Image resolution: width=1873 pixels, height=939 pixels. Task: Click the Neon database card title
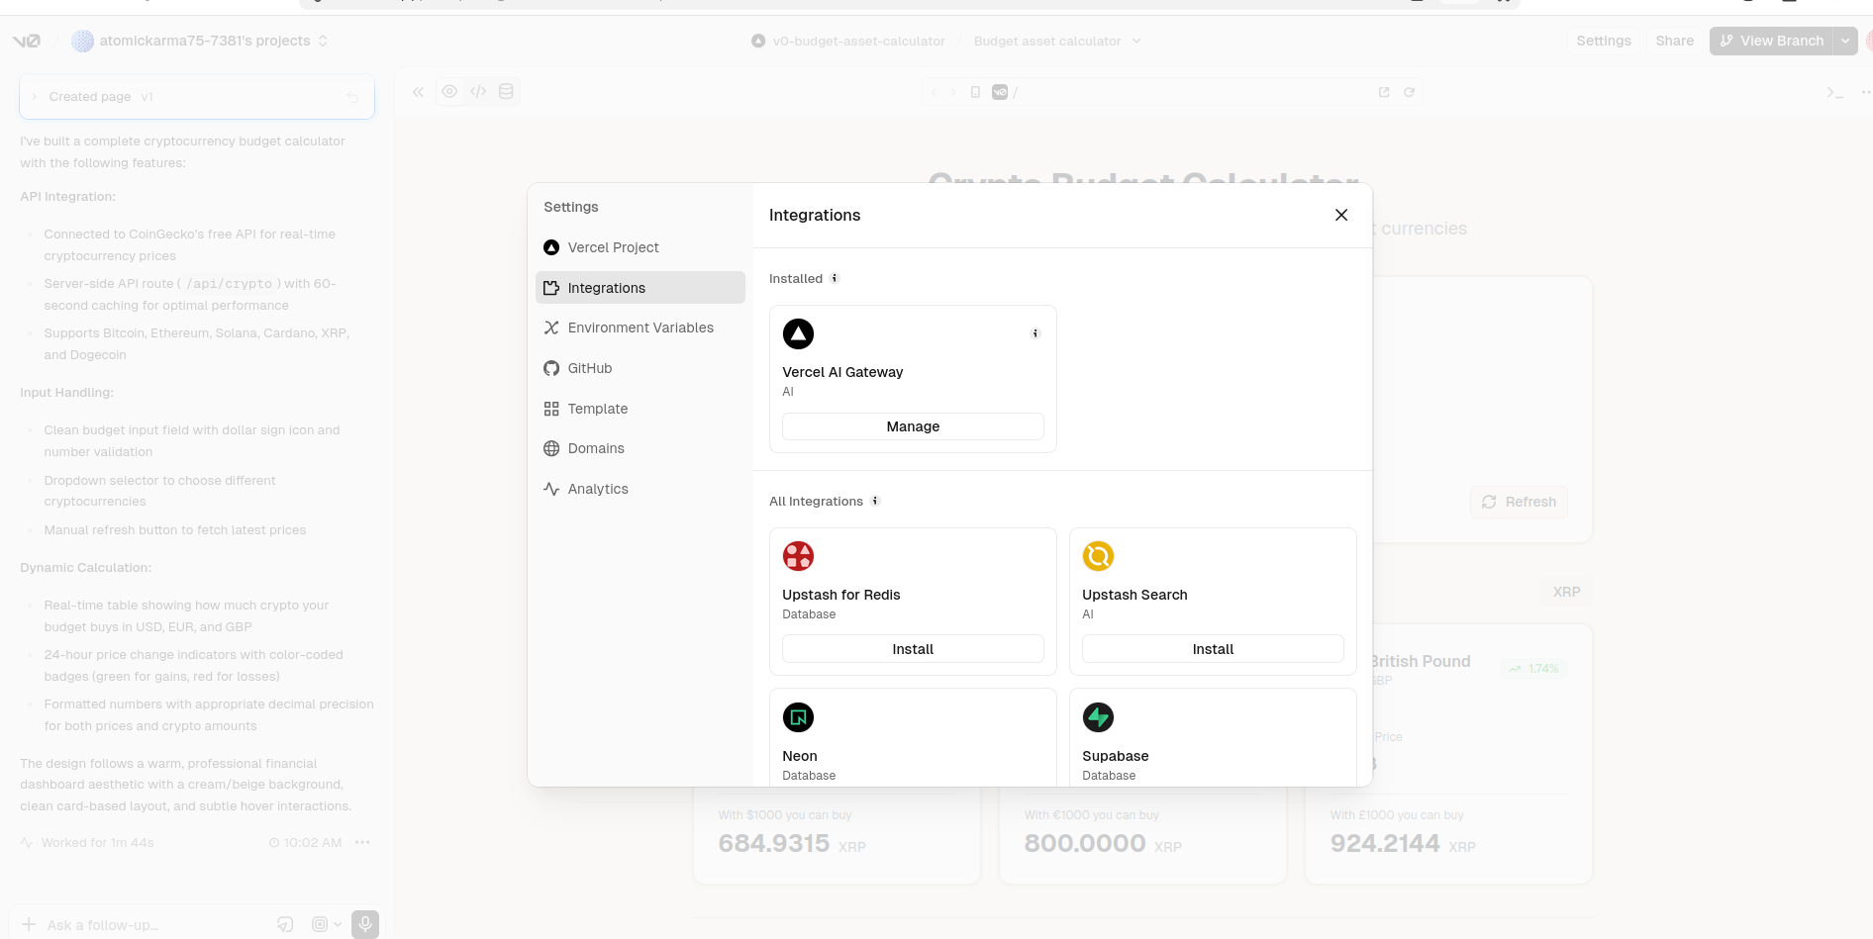point(800,756)
